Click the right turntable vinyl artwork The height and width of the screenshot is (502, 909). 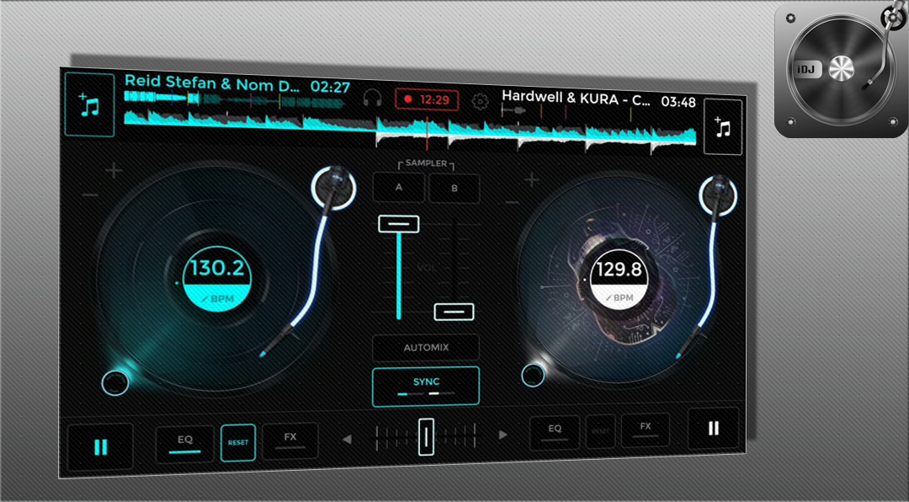(x=619, y=280)
